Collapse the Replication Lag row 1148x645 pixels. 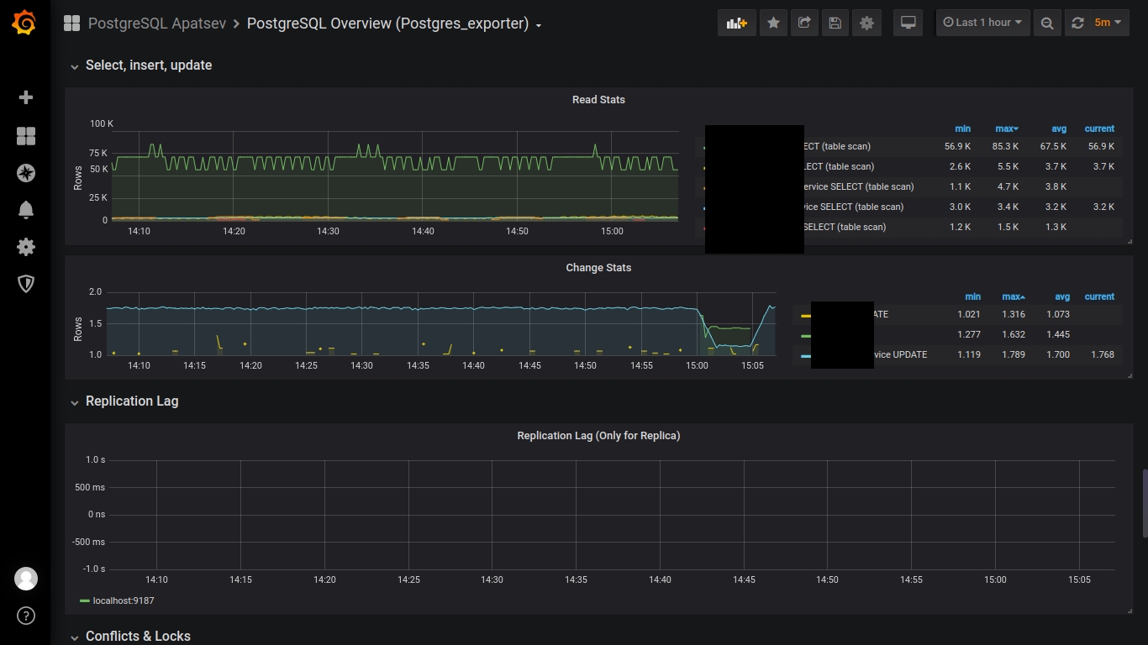pos(131,401)
